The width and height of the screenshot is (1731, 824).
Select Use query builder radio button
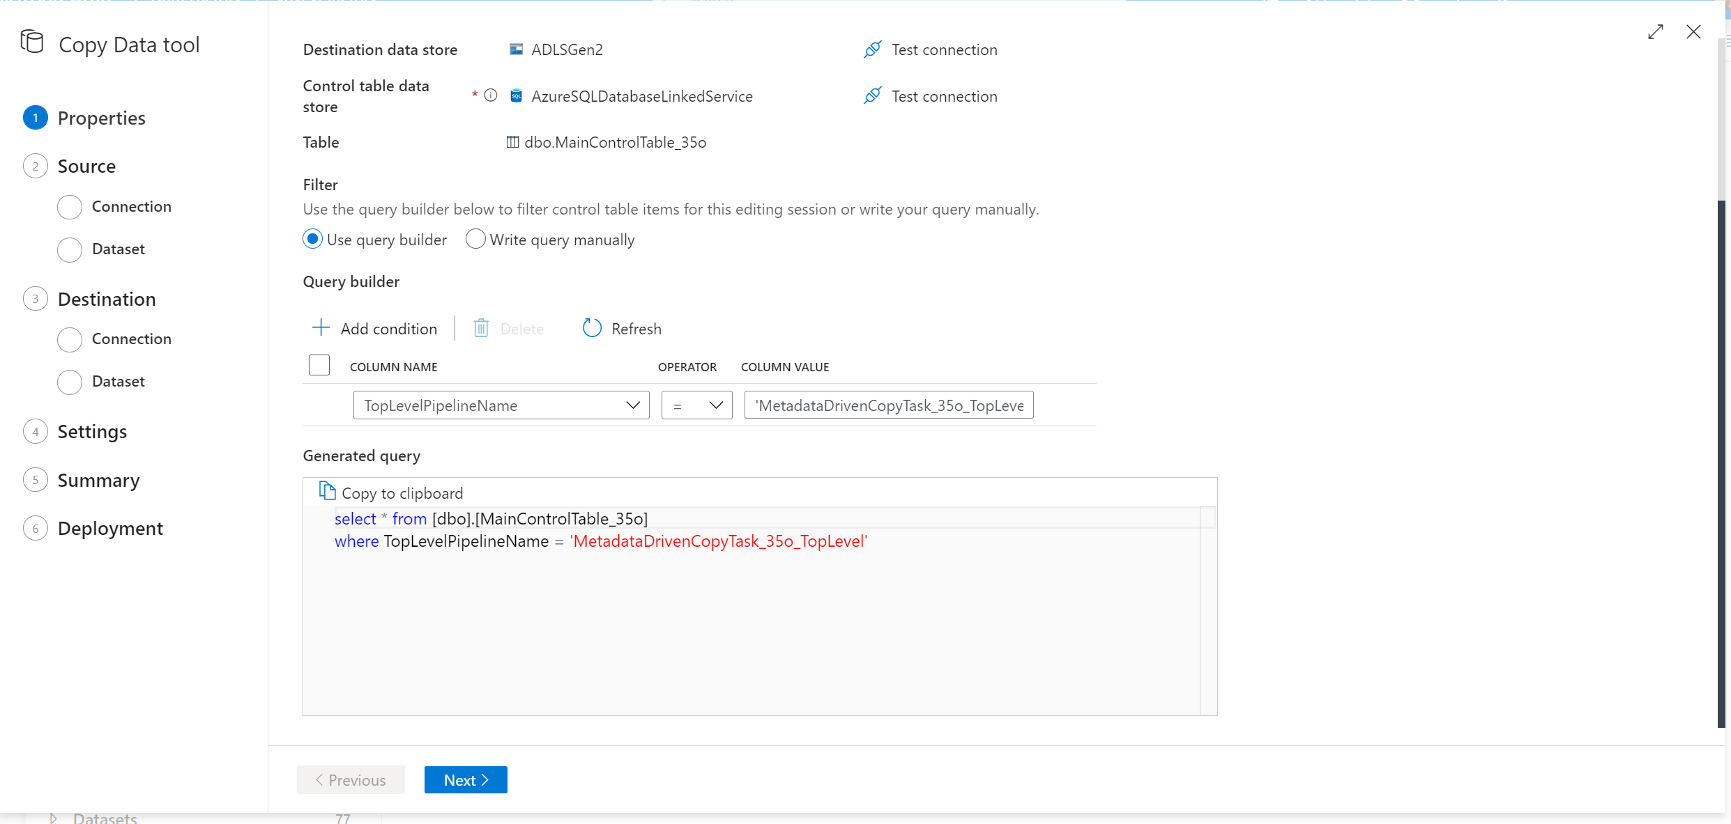coord(312,240)
